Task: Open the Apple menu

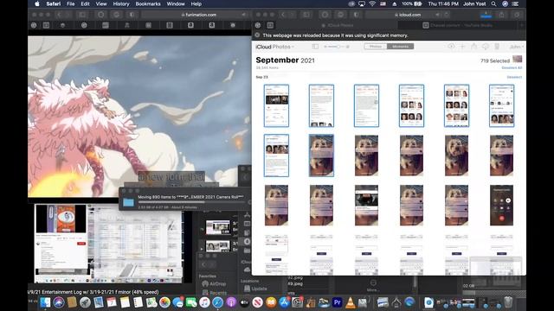Action: (37, 3)
